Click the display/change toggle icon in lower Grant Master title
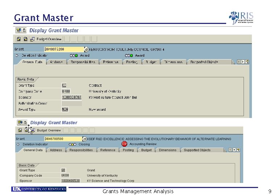Screen dimensions: 274x196 click(20, 123)
